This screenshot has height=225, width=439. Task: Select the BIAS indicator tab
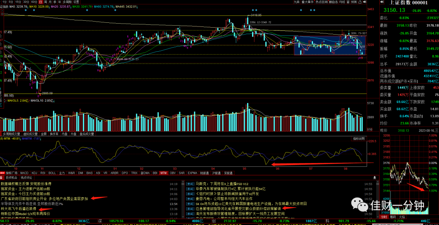click(x=89, y=173)
